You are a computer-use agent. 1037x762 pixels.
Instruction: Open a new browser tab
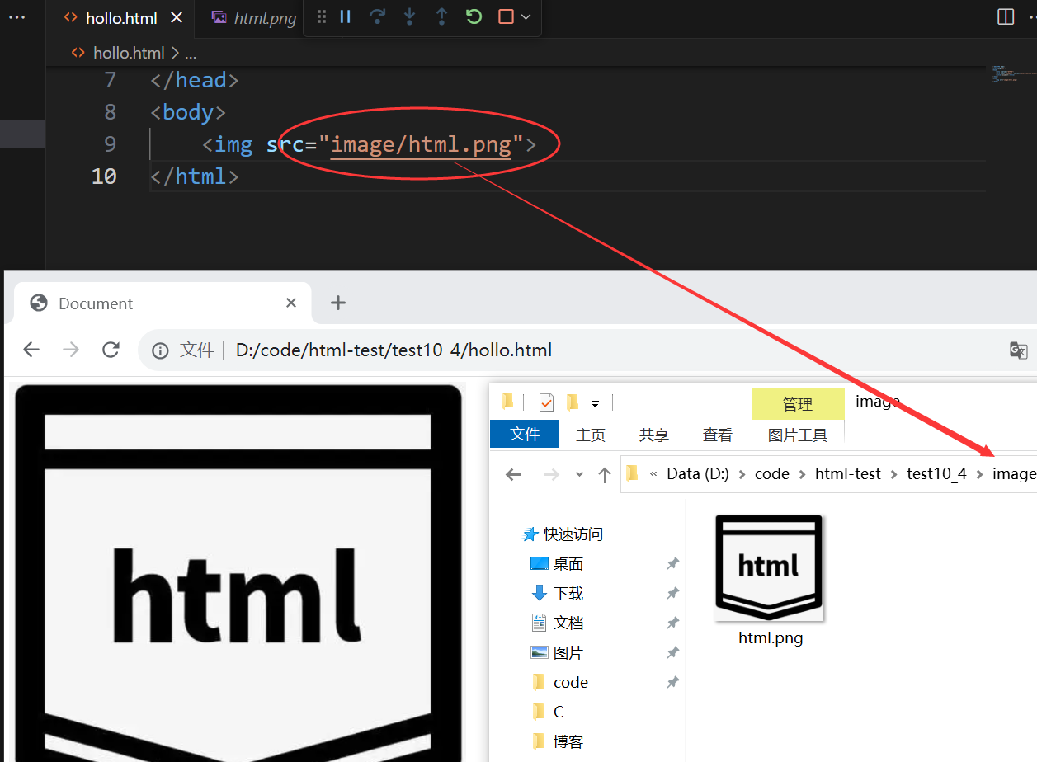pos(337,303)
